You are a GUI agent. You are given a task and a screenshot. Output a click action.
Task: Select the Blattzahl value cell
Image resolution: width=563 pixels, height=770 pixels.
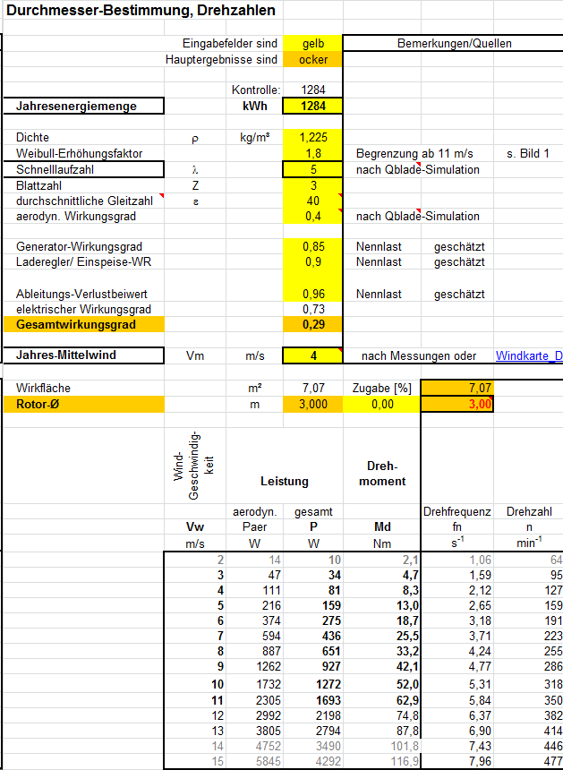(x=312, y=185)
